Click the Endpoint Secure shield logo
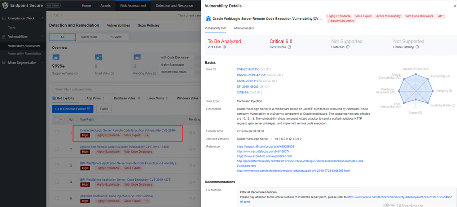 pyautogui.click(x=5, y=5)
